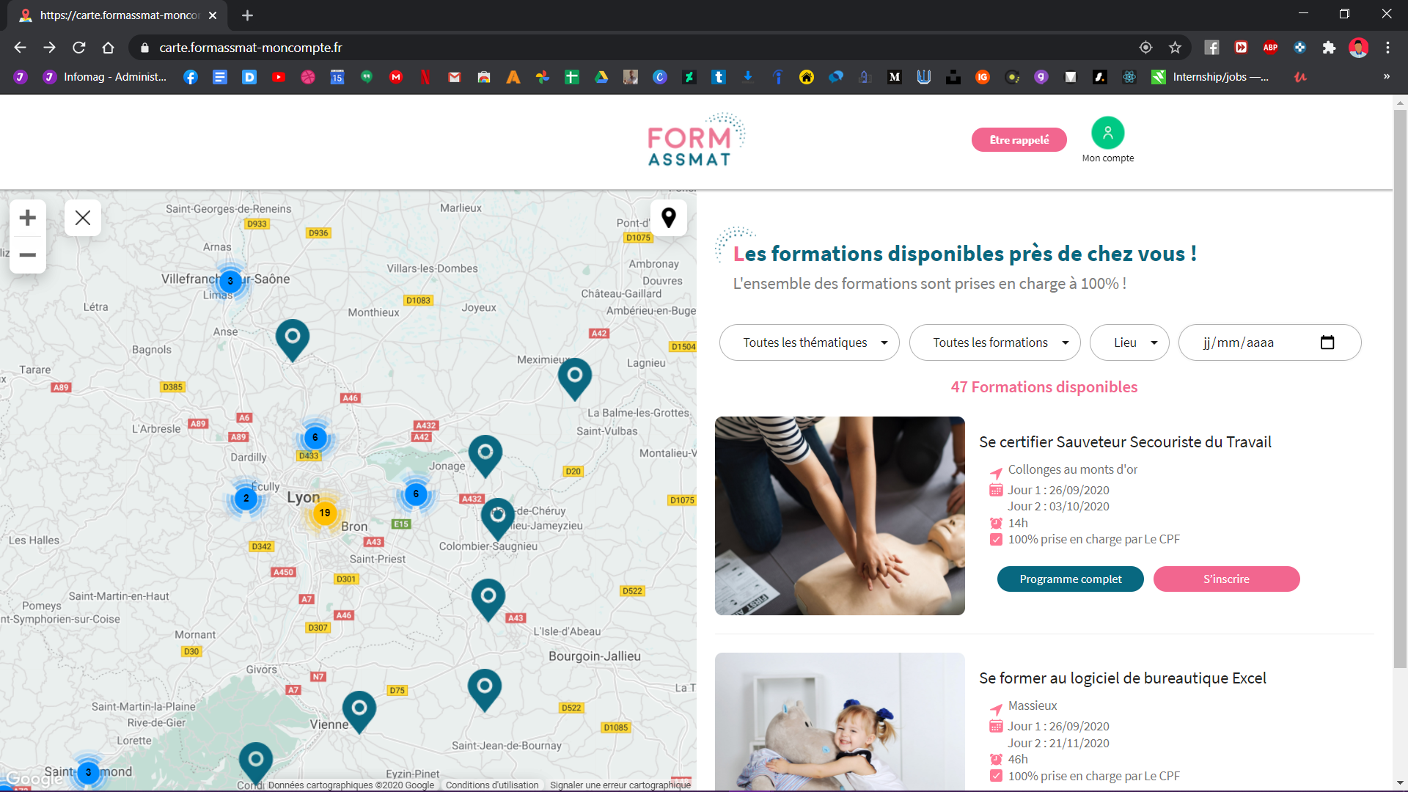Click the Sauveteur Secouriste training thumbnail

pos(840,516)
